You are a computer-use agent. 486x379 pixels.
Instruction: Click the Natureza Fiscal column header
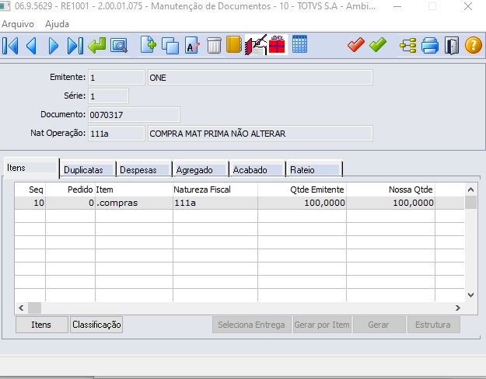(215, 189)
